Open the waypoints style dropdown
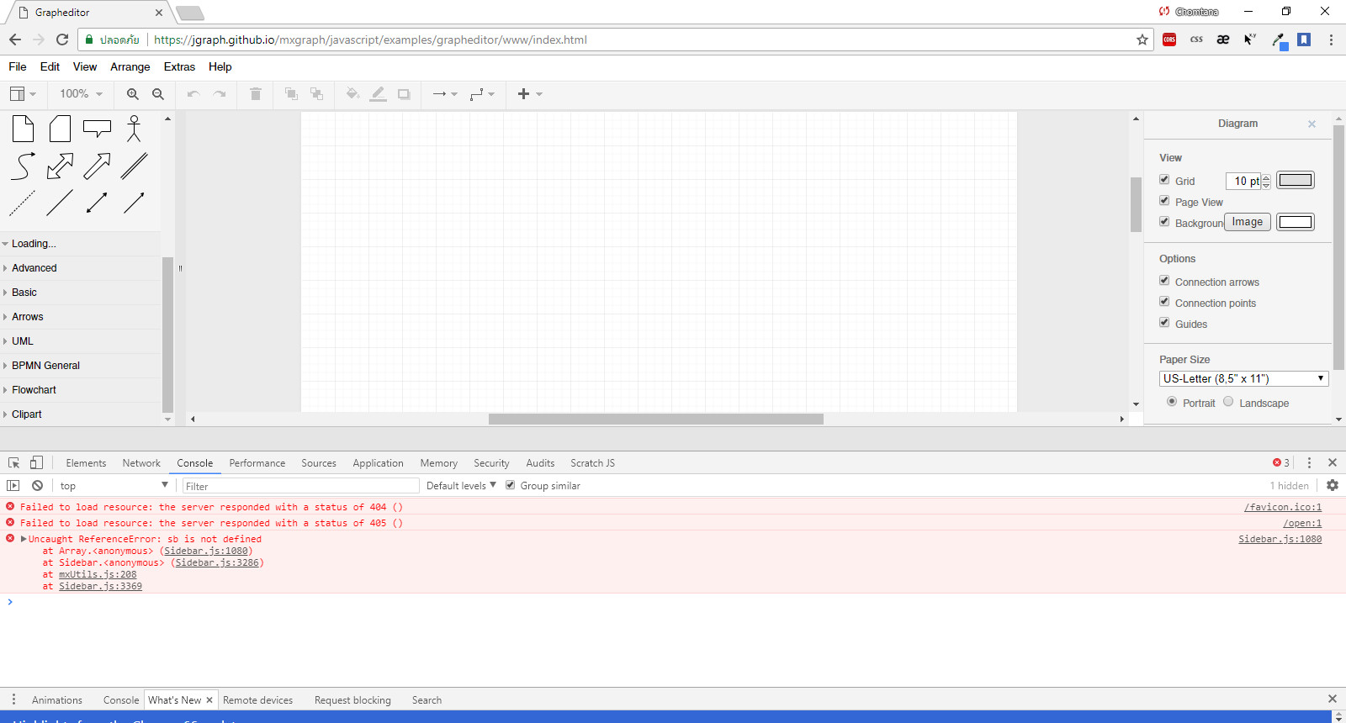 (x=482, y=94)
